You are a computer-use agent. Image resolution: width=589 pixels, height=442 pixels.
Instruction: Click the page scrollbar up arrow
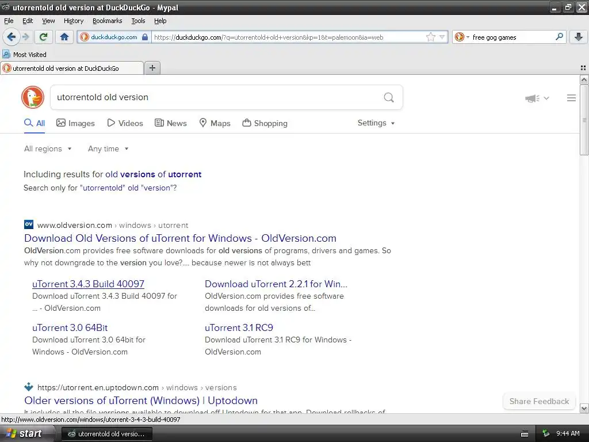click(x=584, y=79)
